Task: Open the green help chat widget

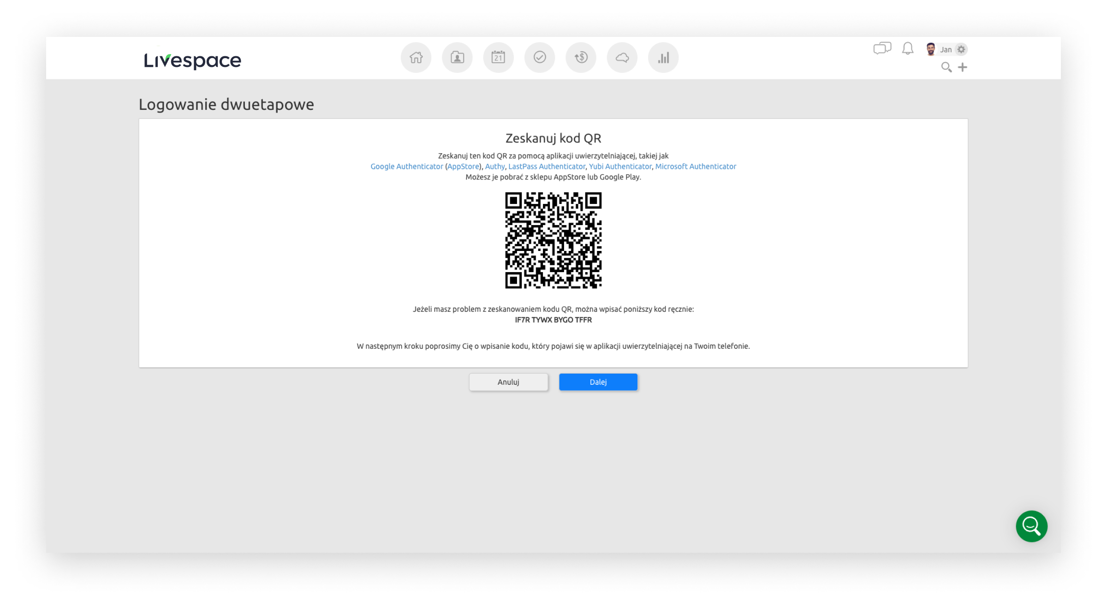Action: (1031, 526)
